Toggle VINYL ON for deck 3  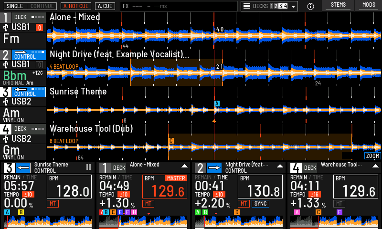(13, 120)
